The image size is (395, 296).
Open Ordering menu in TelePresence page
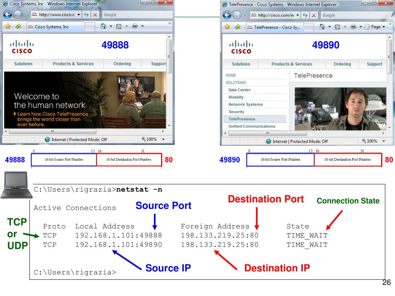pyautogui.click(x=342, y=64)
